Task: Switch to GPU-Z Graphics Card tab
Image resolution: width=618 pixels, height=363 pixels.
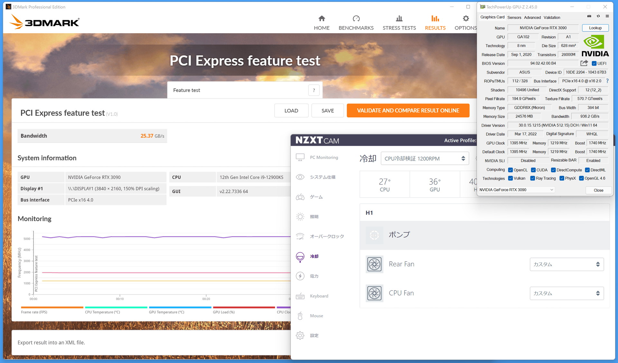Action: tap(492, 17)
